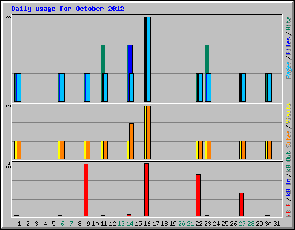
Task: Select the "kB F" legend label
Action: pyautogui.click(x=289, y=210)
